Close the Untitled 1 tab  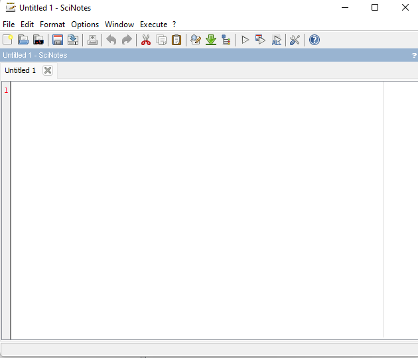[48, 70]
